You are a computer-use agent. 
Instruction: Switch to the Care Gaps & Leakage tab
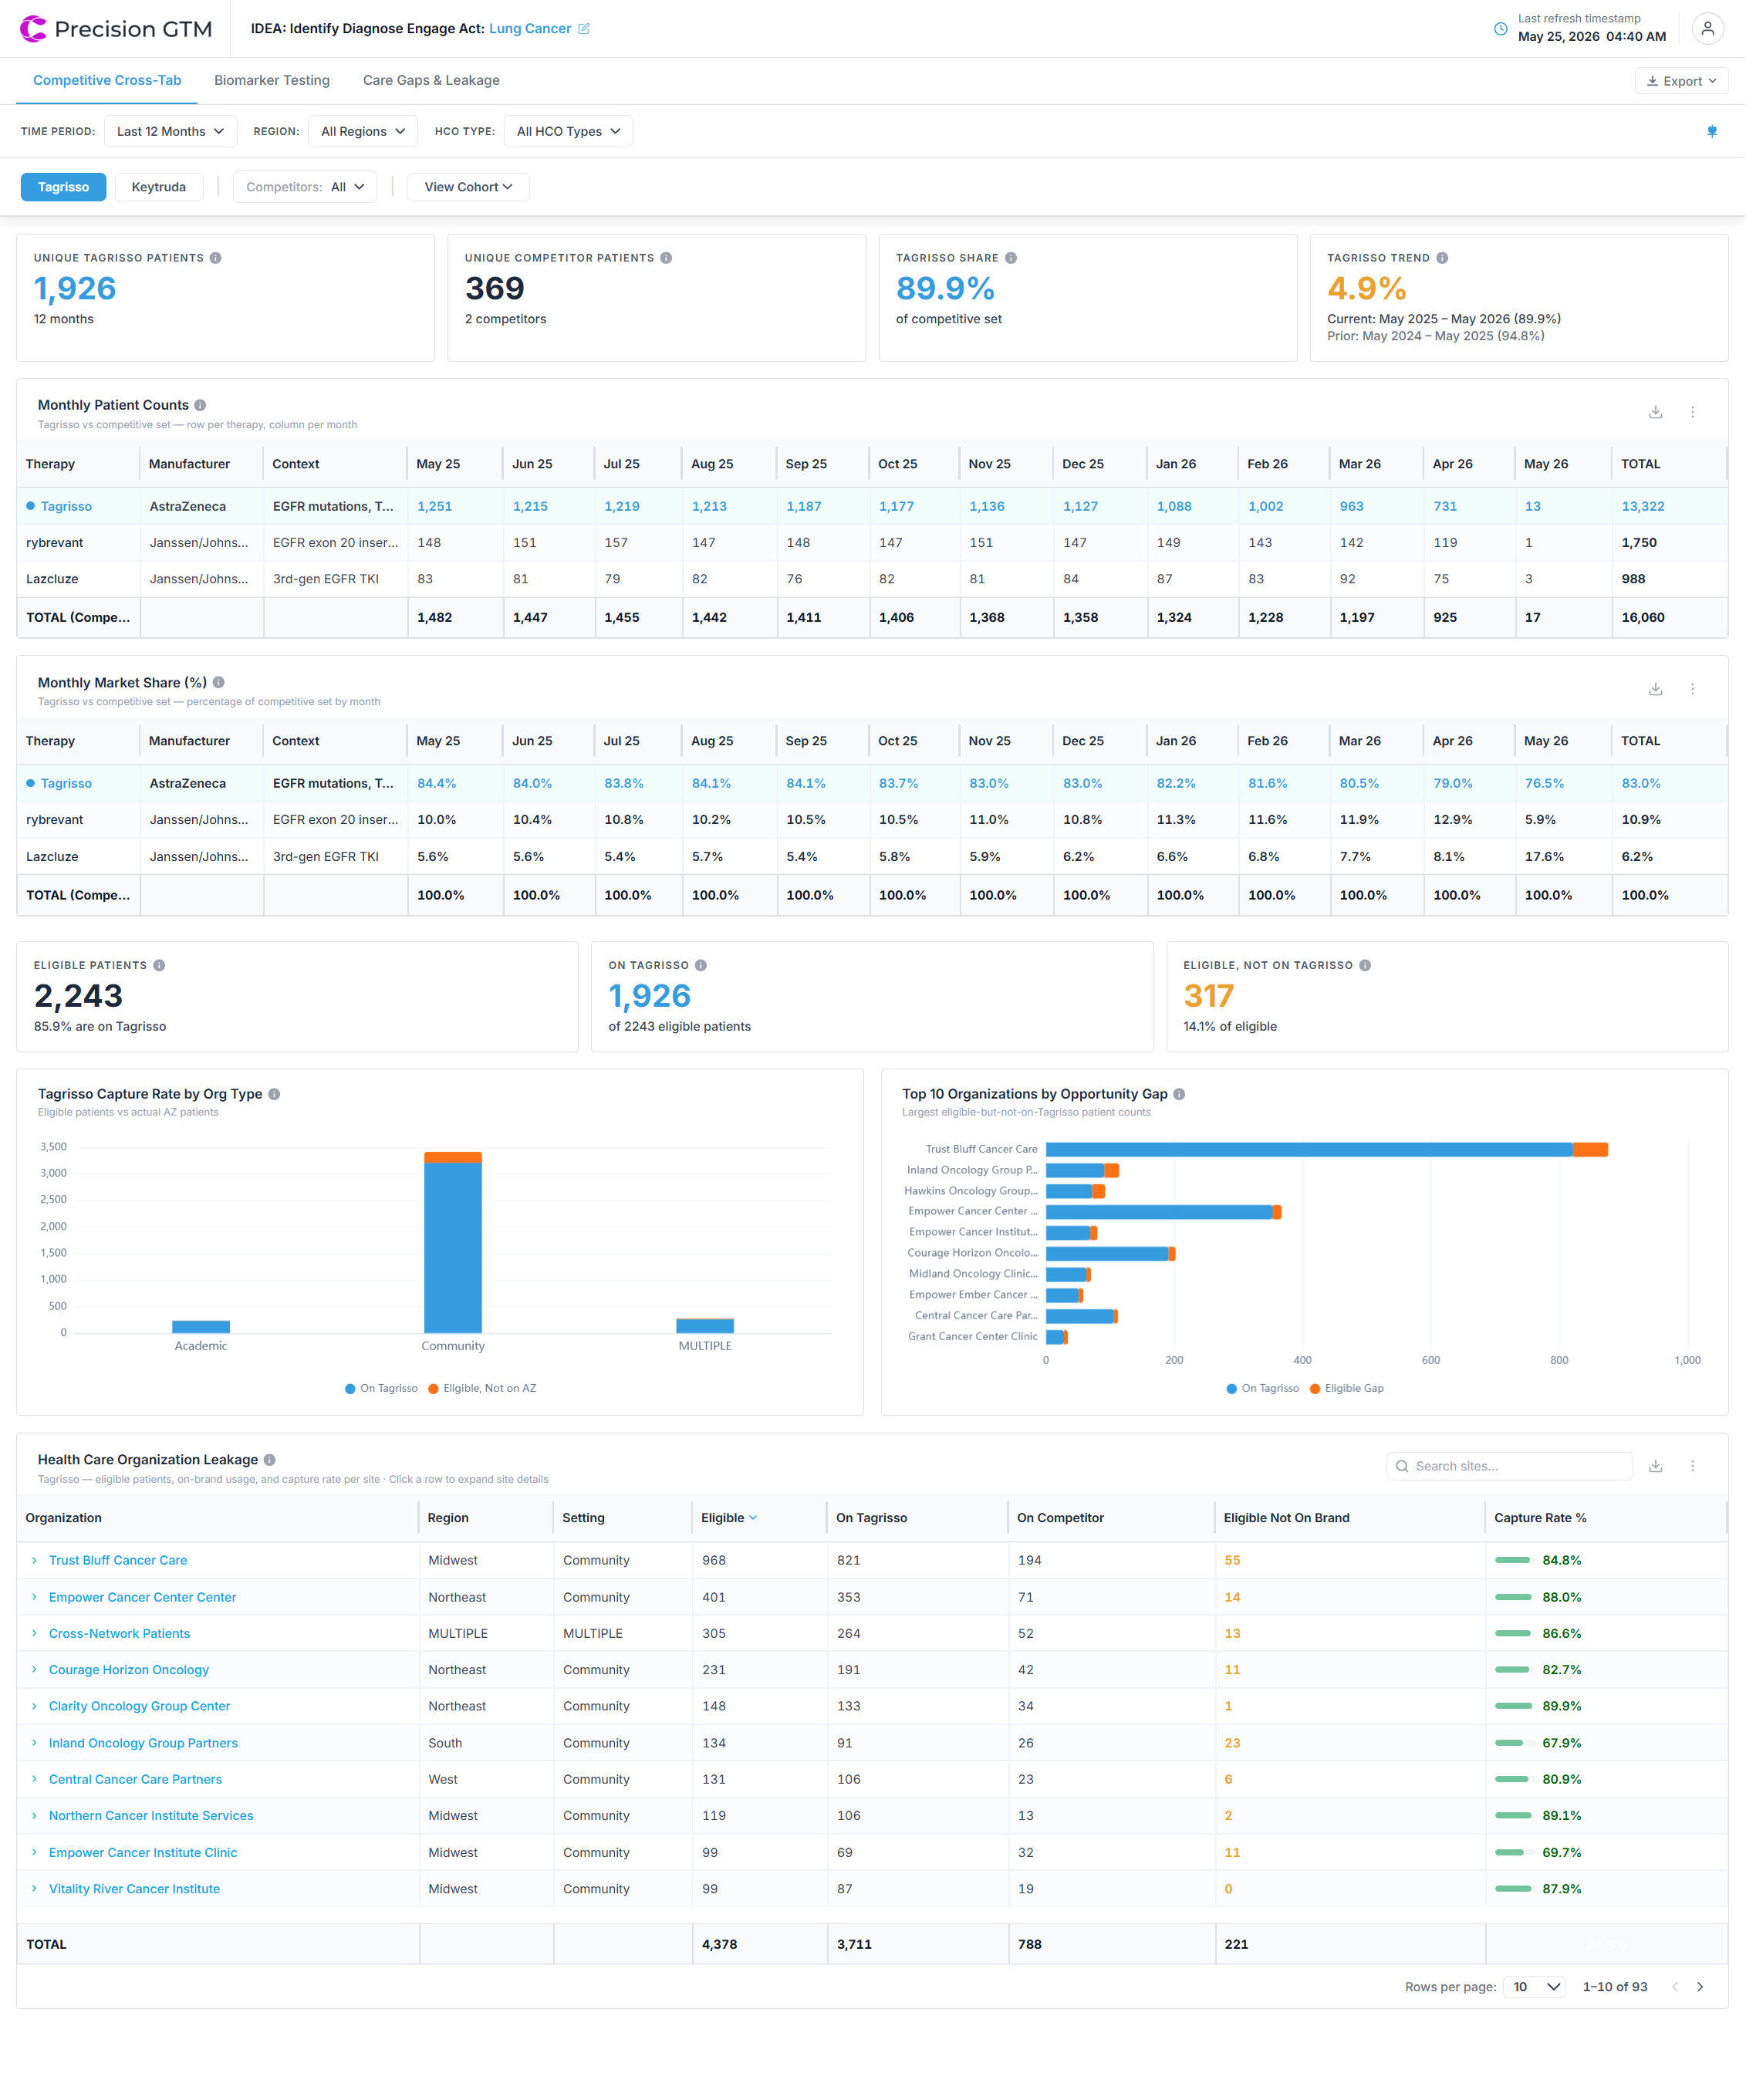(431, 80)
